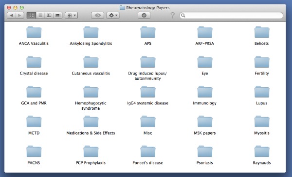
Task: Go forward with the right arrow
Action: tap(19, 16)
